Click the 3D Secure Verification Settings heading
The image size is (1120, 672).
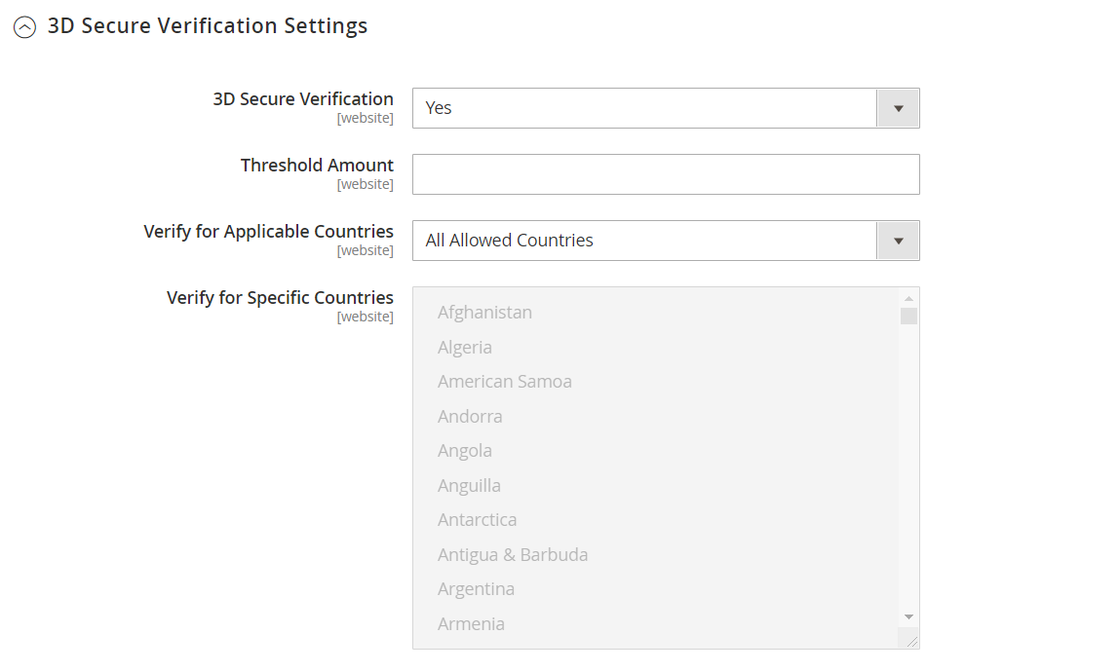(208, 25)
